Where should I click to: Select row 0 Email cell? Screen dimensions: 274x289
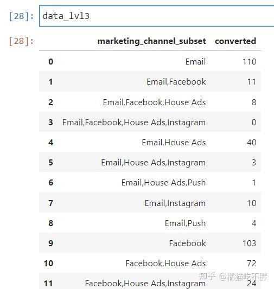pyautogui.click(x=195, y=62)
